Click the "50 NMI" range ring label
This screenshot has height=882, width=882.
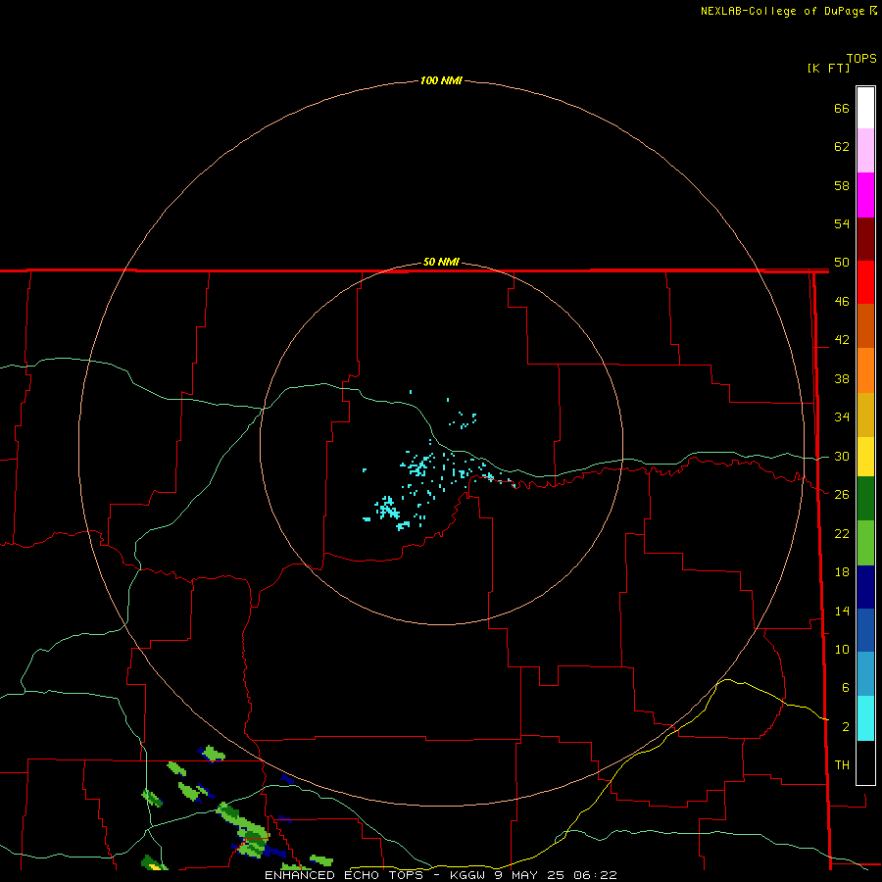tap(441, 262)
